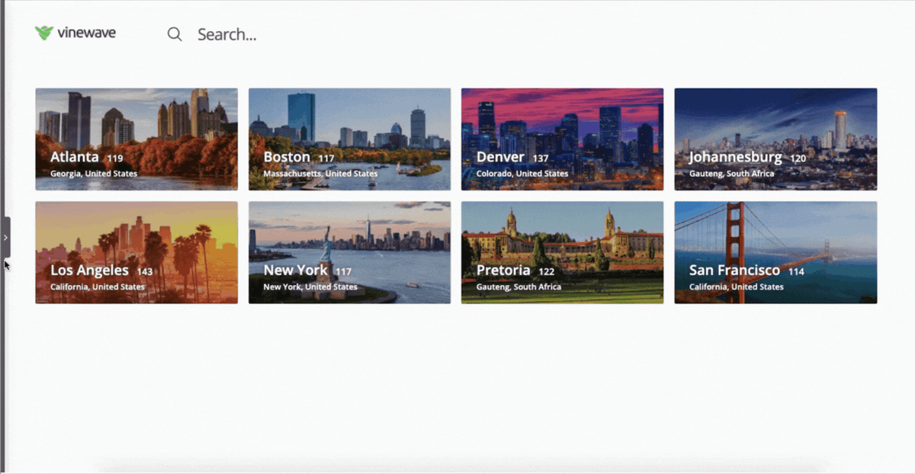The height and width of the screenshot is (474, 915).
Task: Open the Los Angeles city card
Action: pos(136,252)
